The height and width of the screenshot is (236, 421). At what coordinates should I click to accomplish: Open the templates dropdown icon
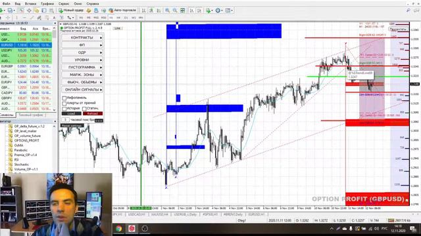tap(229, 10)
